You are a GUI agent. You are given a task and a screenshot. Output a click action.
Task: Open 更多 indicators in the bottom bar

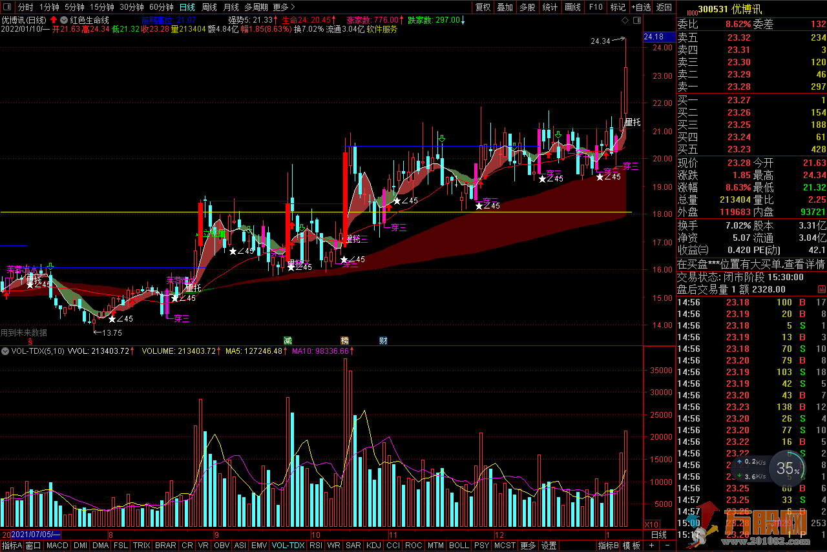pyautogui.click(x=528, y=546)
